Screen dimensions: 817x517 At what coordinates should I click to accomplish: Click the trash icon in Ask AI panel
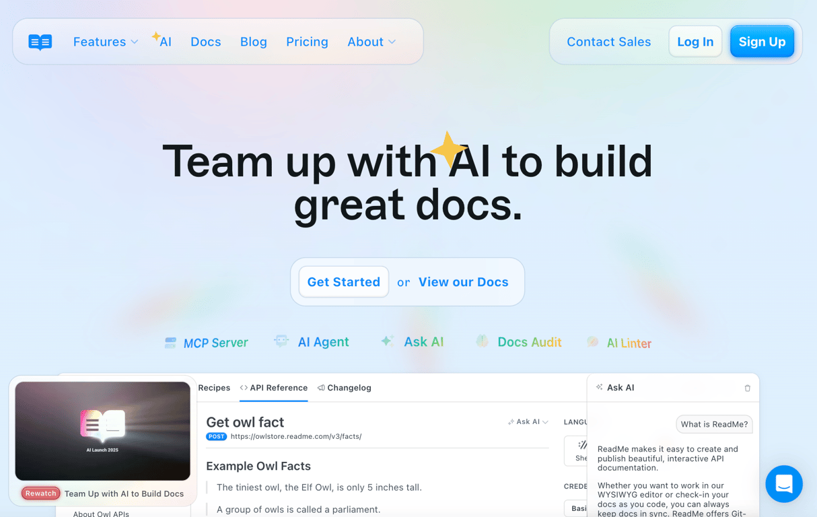click(x=747, y=388)
